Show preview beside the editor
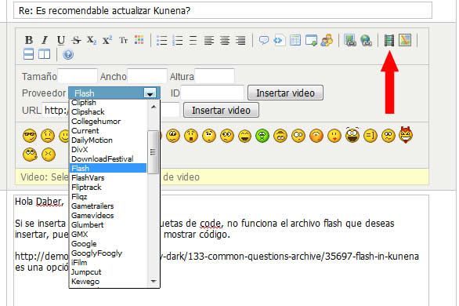459x306 pixels. (44, 54)
